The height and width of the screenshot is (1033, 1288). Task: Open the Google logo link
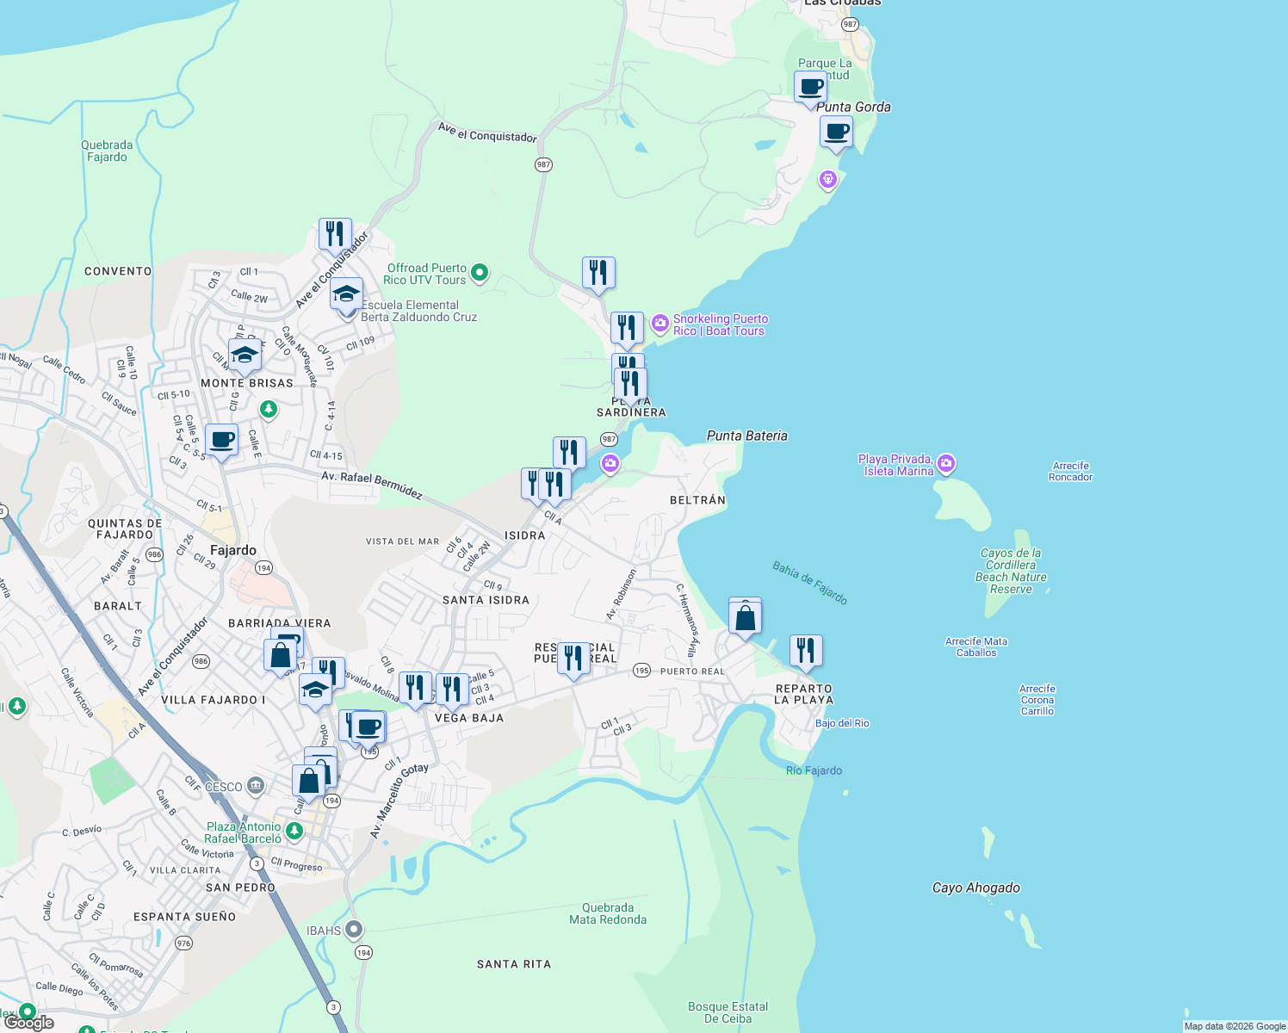point(28,1024)
